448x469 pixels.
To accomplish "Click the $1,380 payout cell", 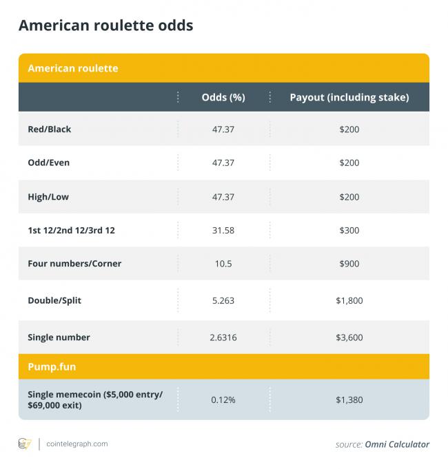I will click(349, 399).
